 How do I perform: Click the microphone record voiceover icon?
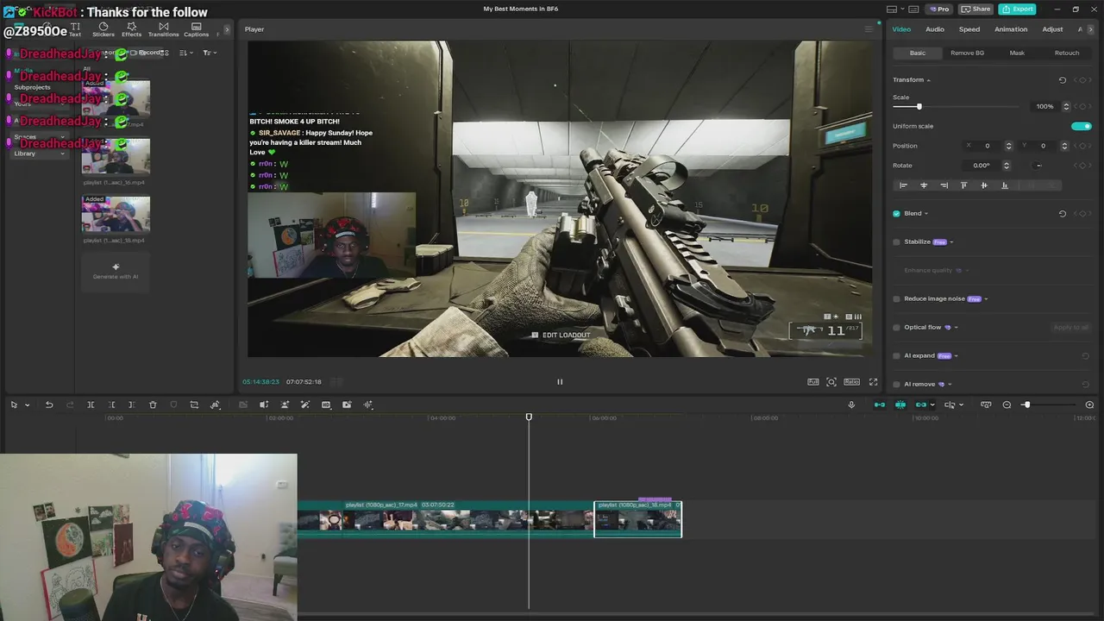click(851, 405)
